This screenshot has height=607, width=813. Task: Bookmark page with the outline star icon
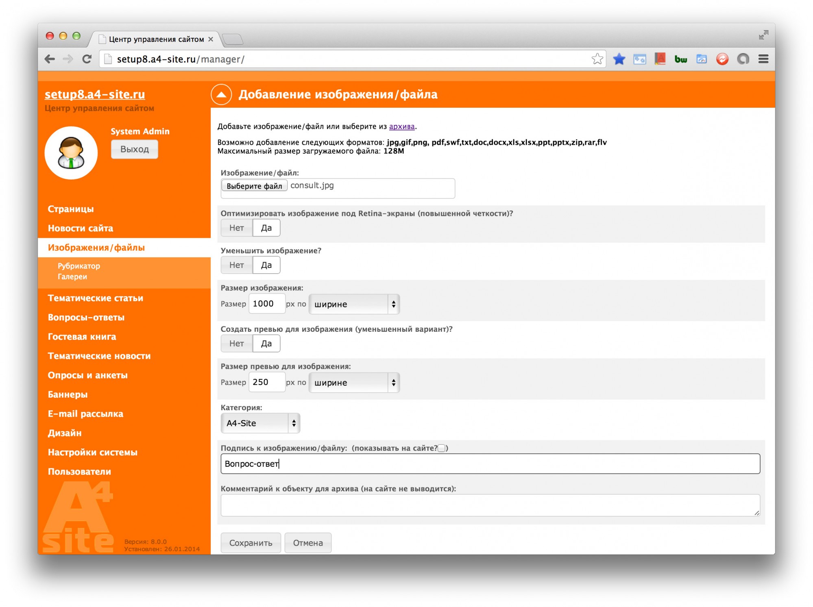pos(597,59)
